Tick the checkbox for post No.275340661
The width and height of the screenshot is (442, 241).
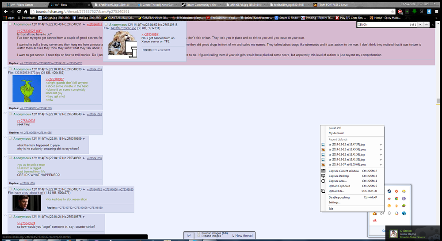pos(10,157)
